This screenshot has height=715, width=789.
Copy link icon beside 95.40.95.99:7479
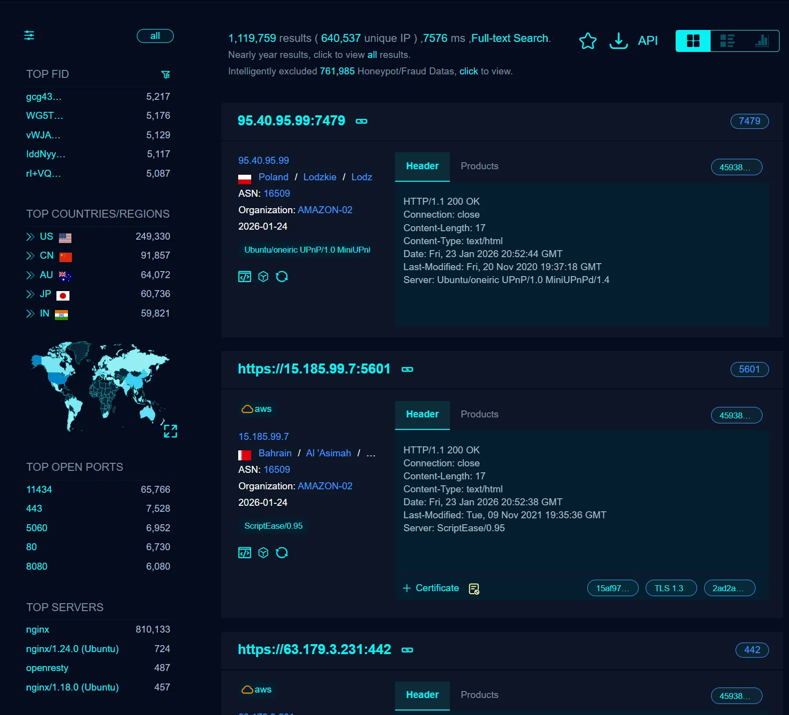point(362,121)
